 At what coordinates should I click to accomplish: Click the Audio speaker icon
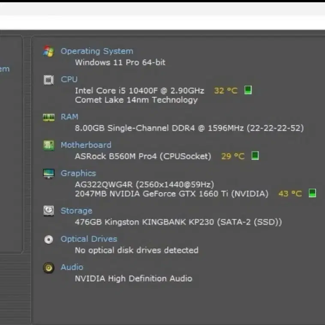tap(49, 268)
